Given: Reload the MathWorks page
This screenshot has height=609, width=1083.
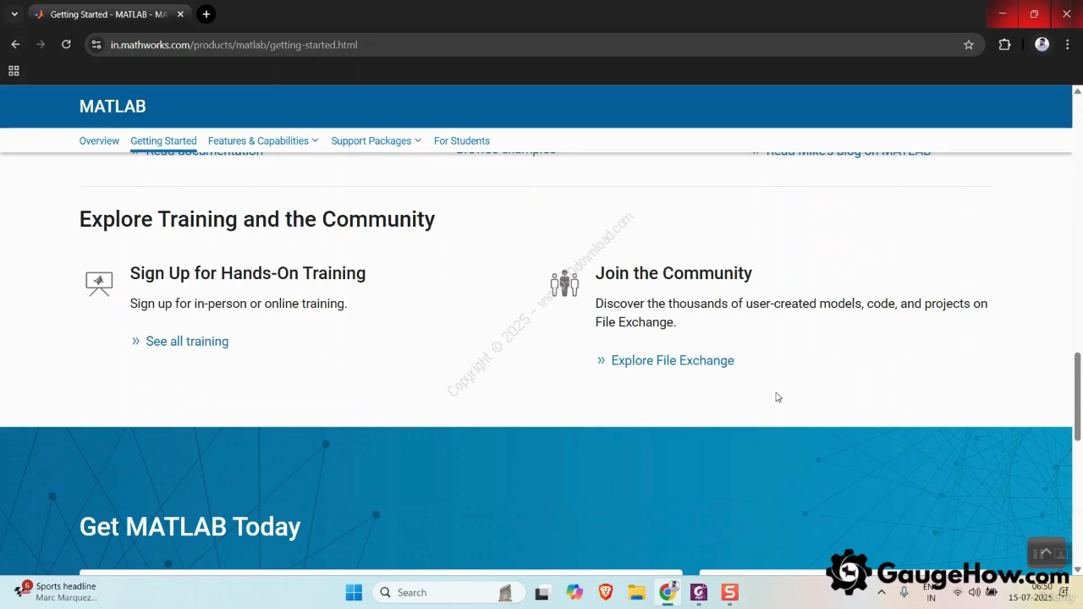Looking at the screenshot, I should click(66, 45).
